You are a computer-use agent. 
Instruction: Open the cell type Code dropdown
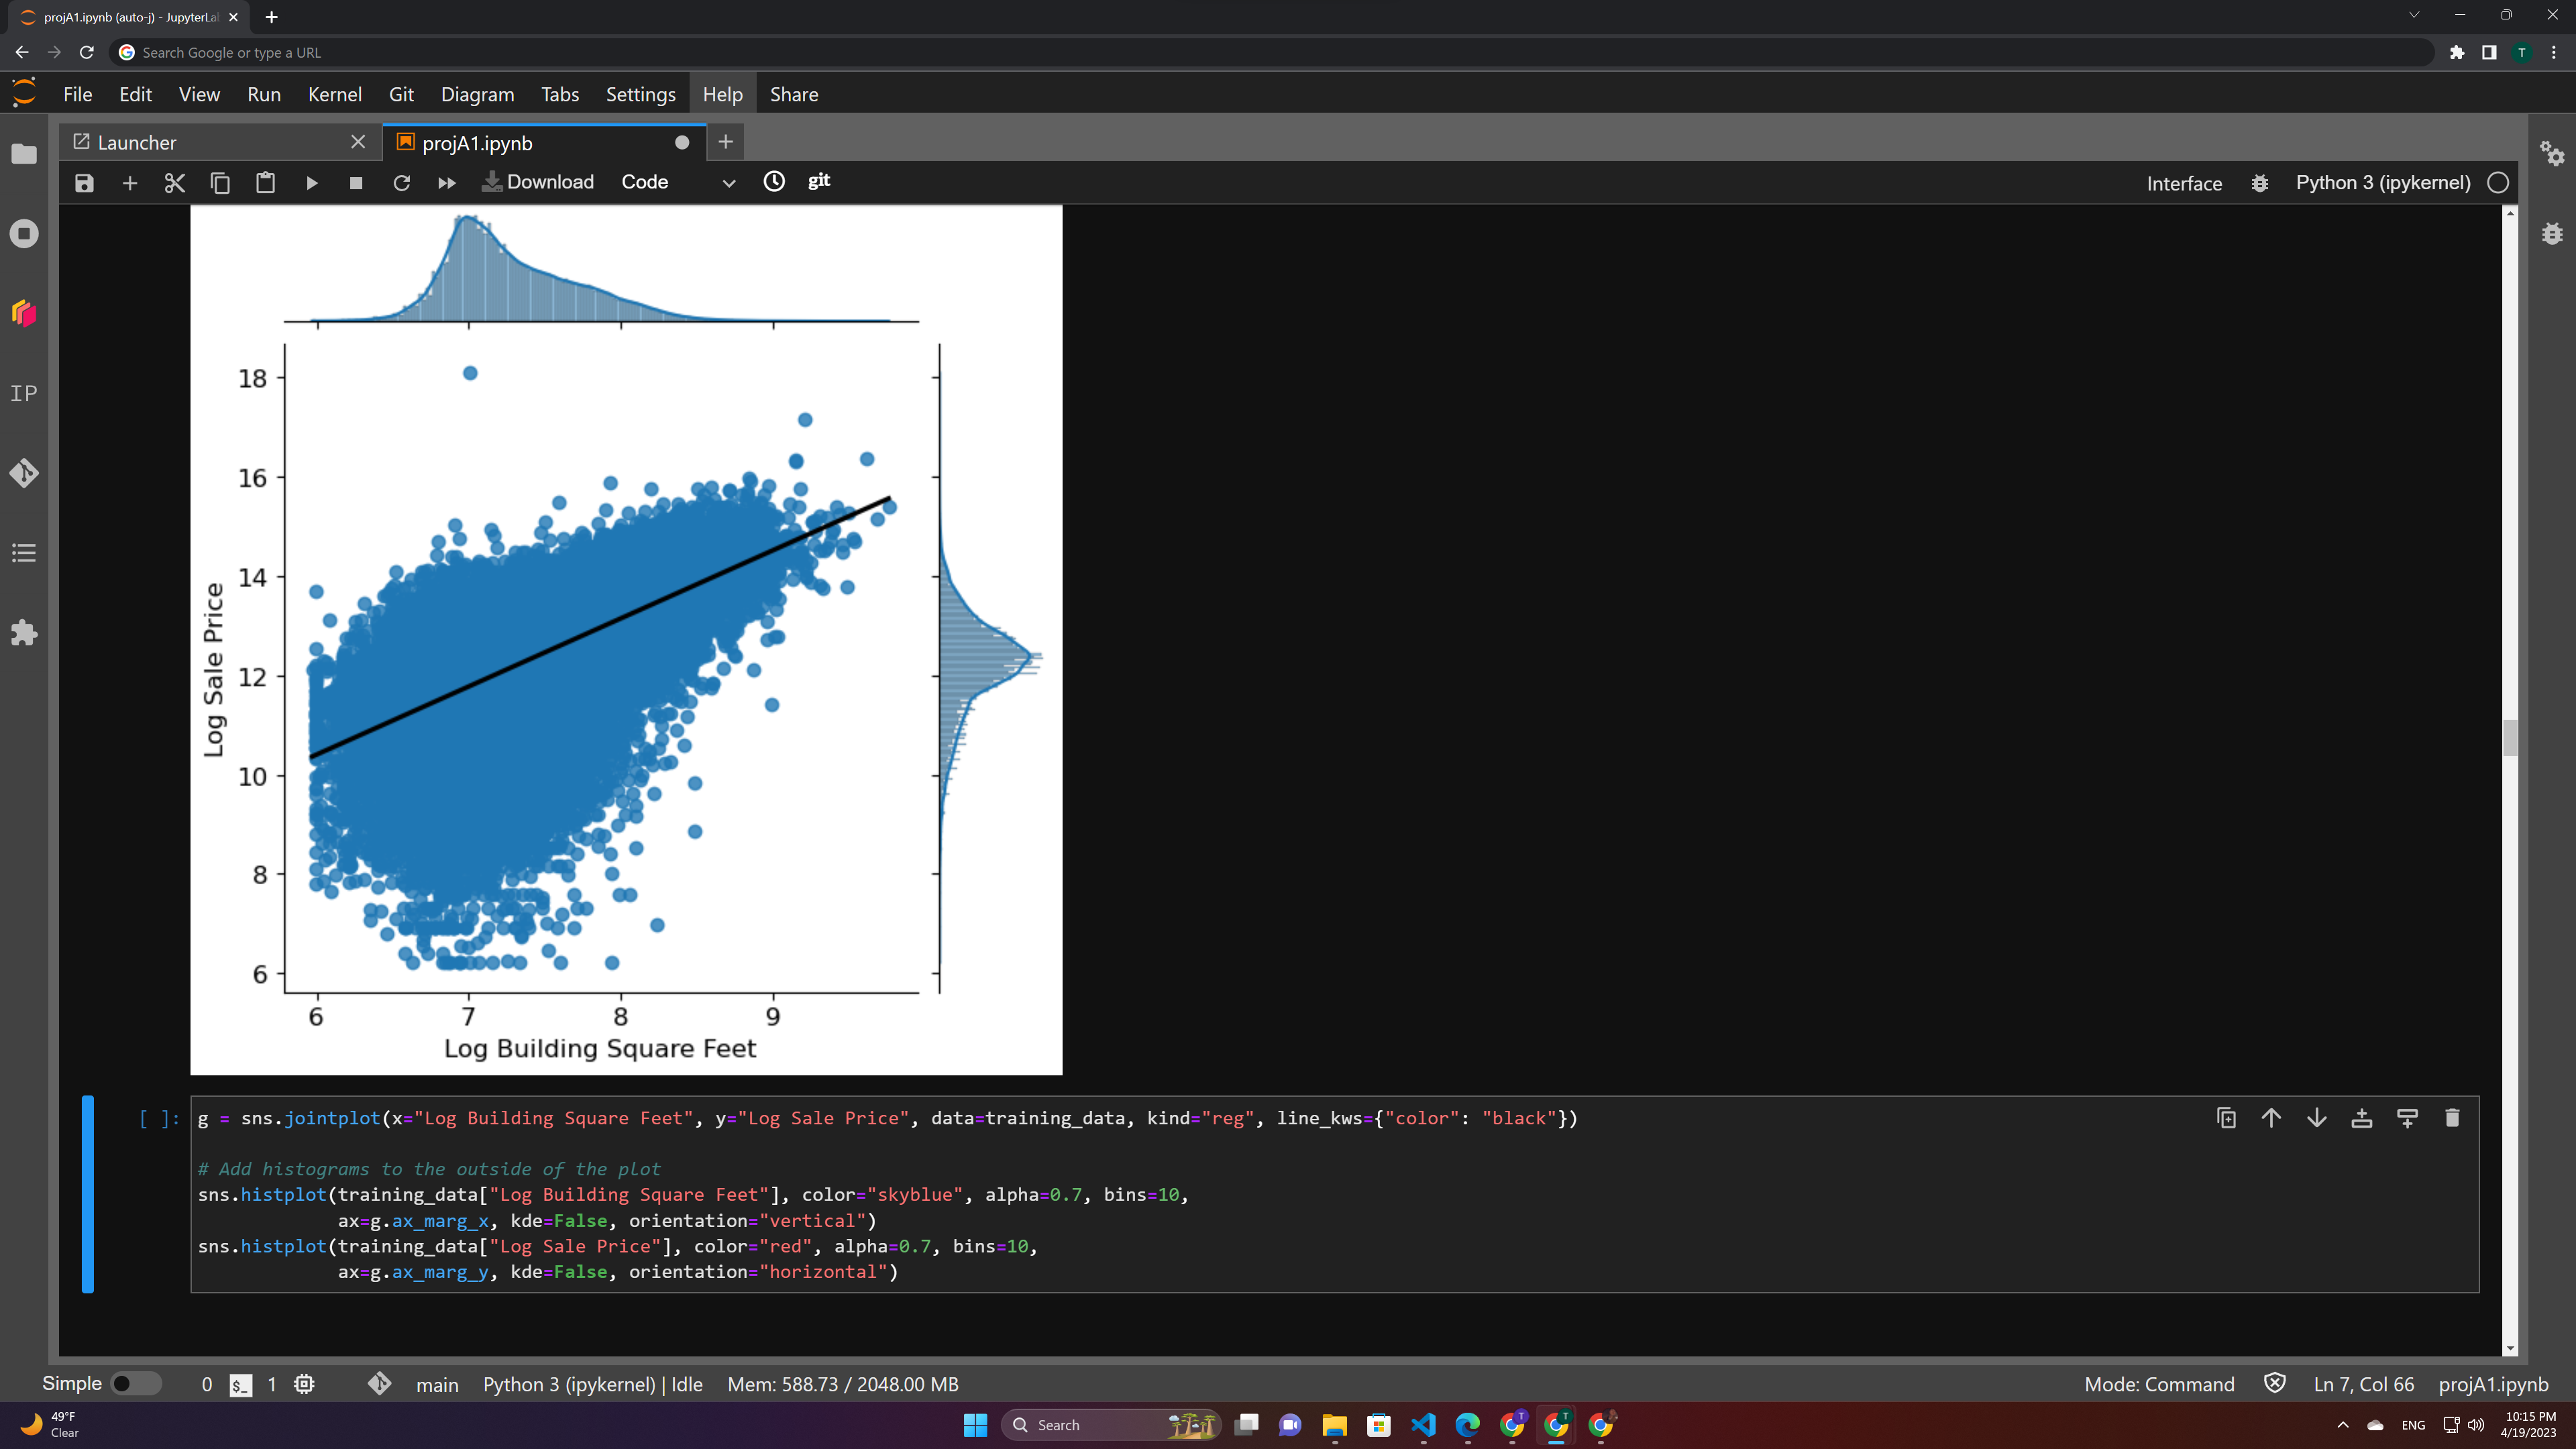pos(678,182)
